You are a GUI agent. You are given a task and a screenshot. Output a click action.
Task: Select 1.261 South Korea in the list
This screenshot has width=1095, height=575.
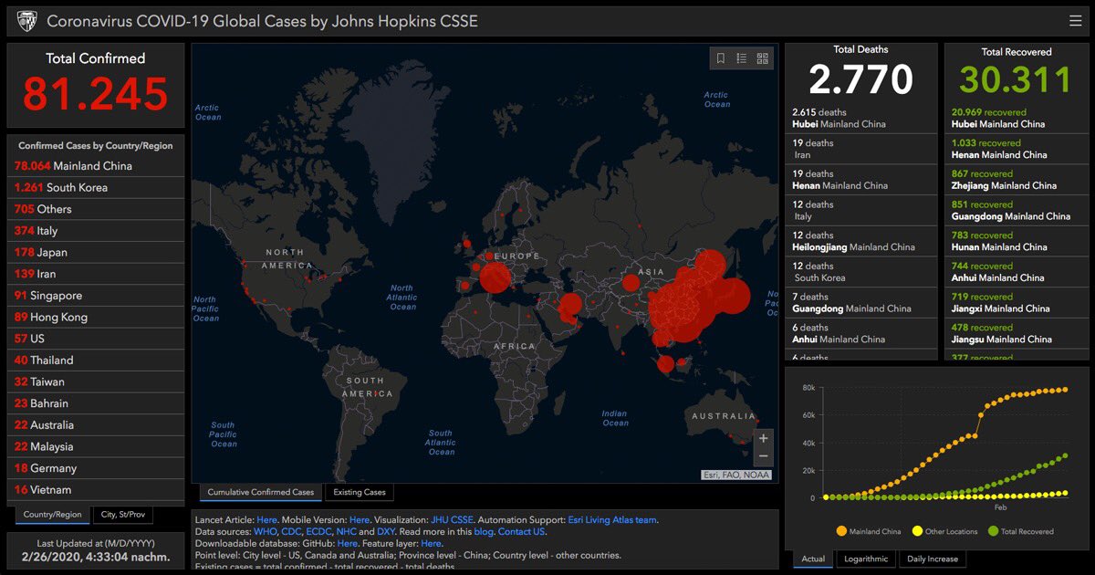pos(96,187)
